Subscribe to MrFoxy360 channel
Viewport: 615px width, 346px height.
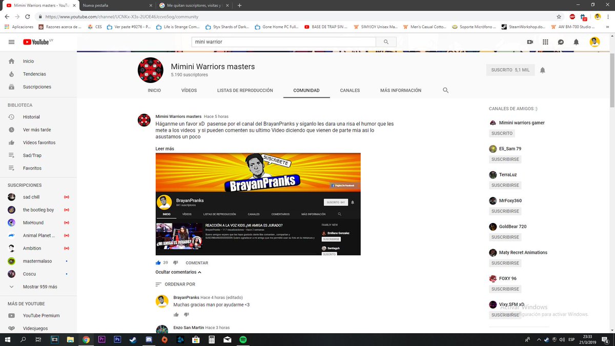pyautogui.click(x=505, y=211)
